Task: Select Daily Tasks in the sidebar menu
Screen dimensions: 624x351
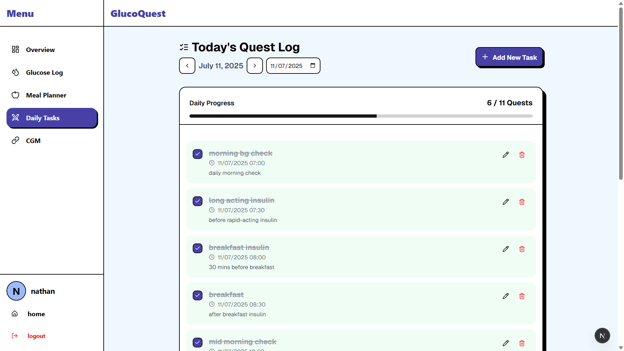Action: 43,118
